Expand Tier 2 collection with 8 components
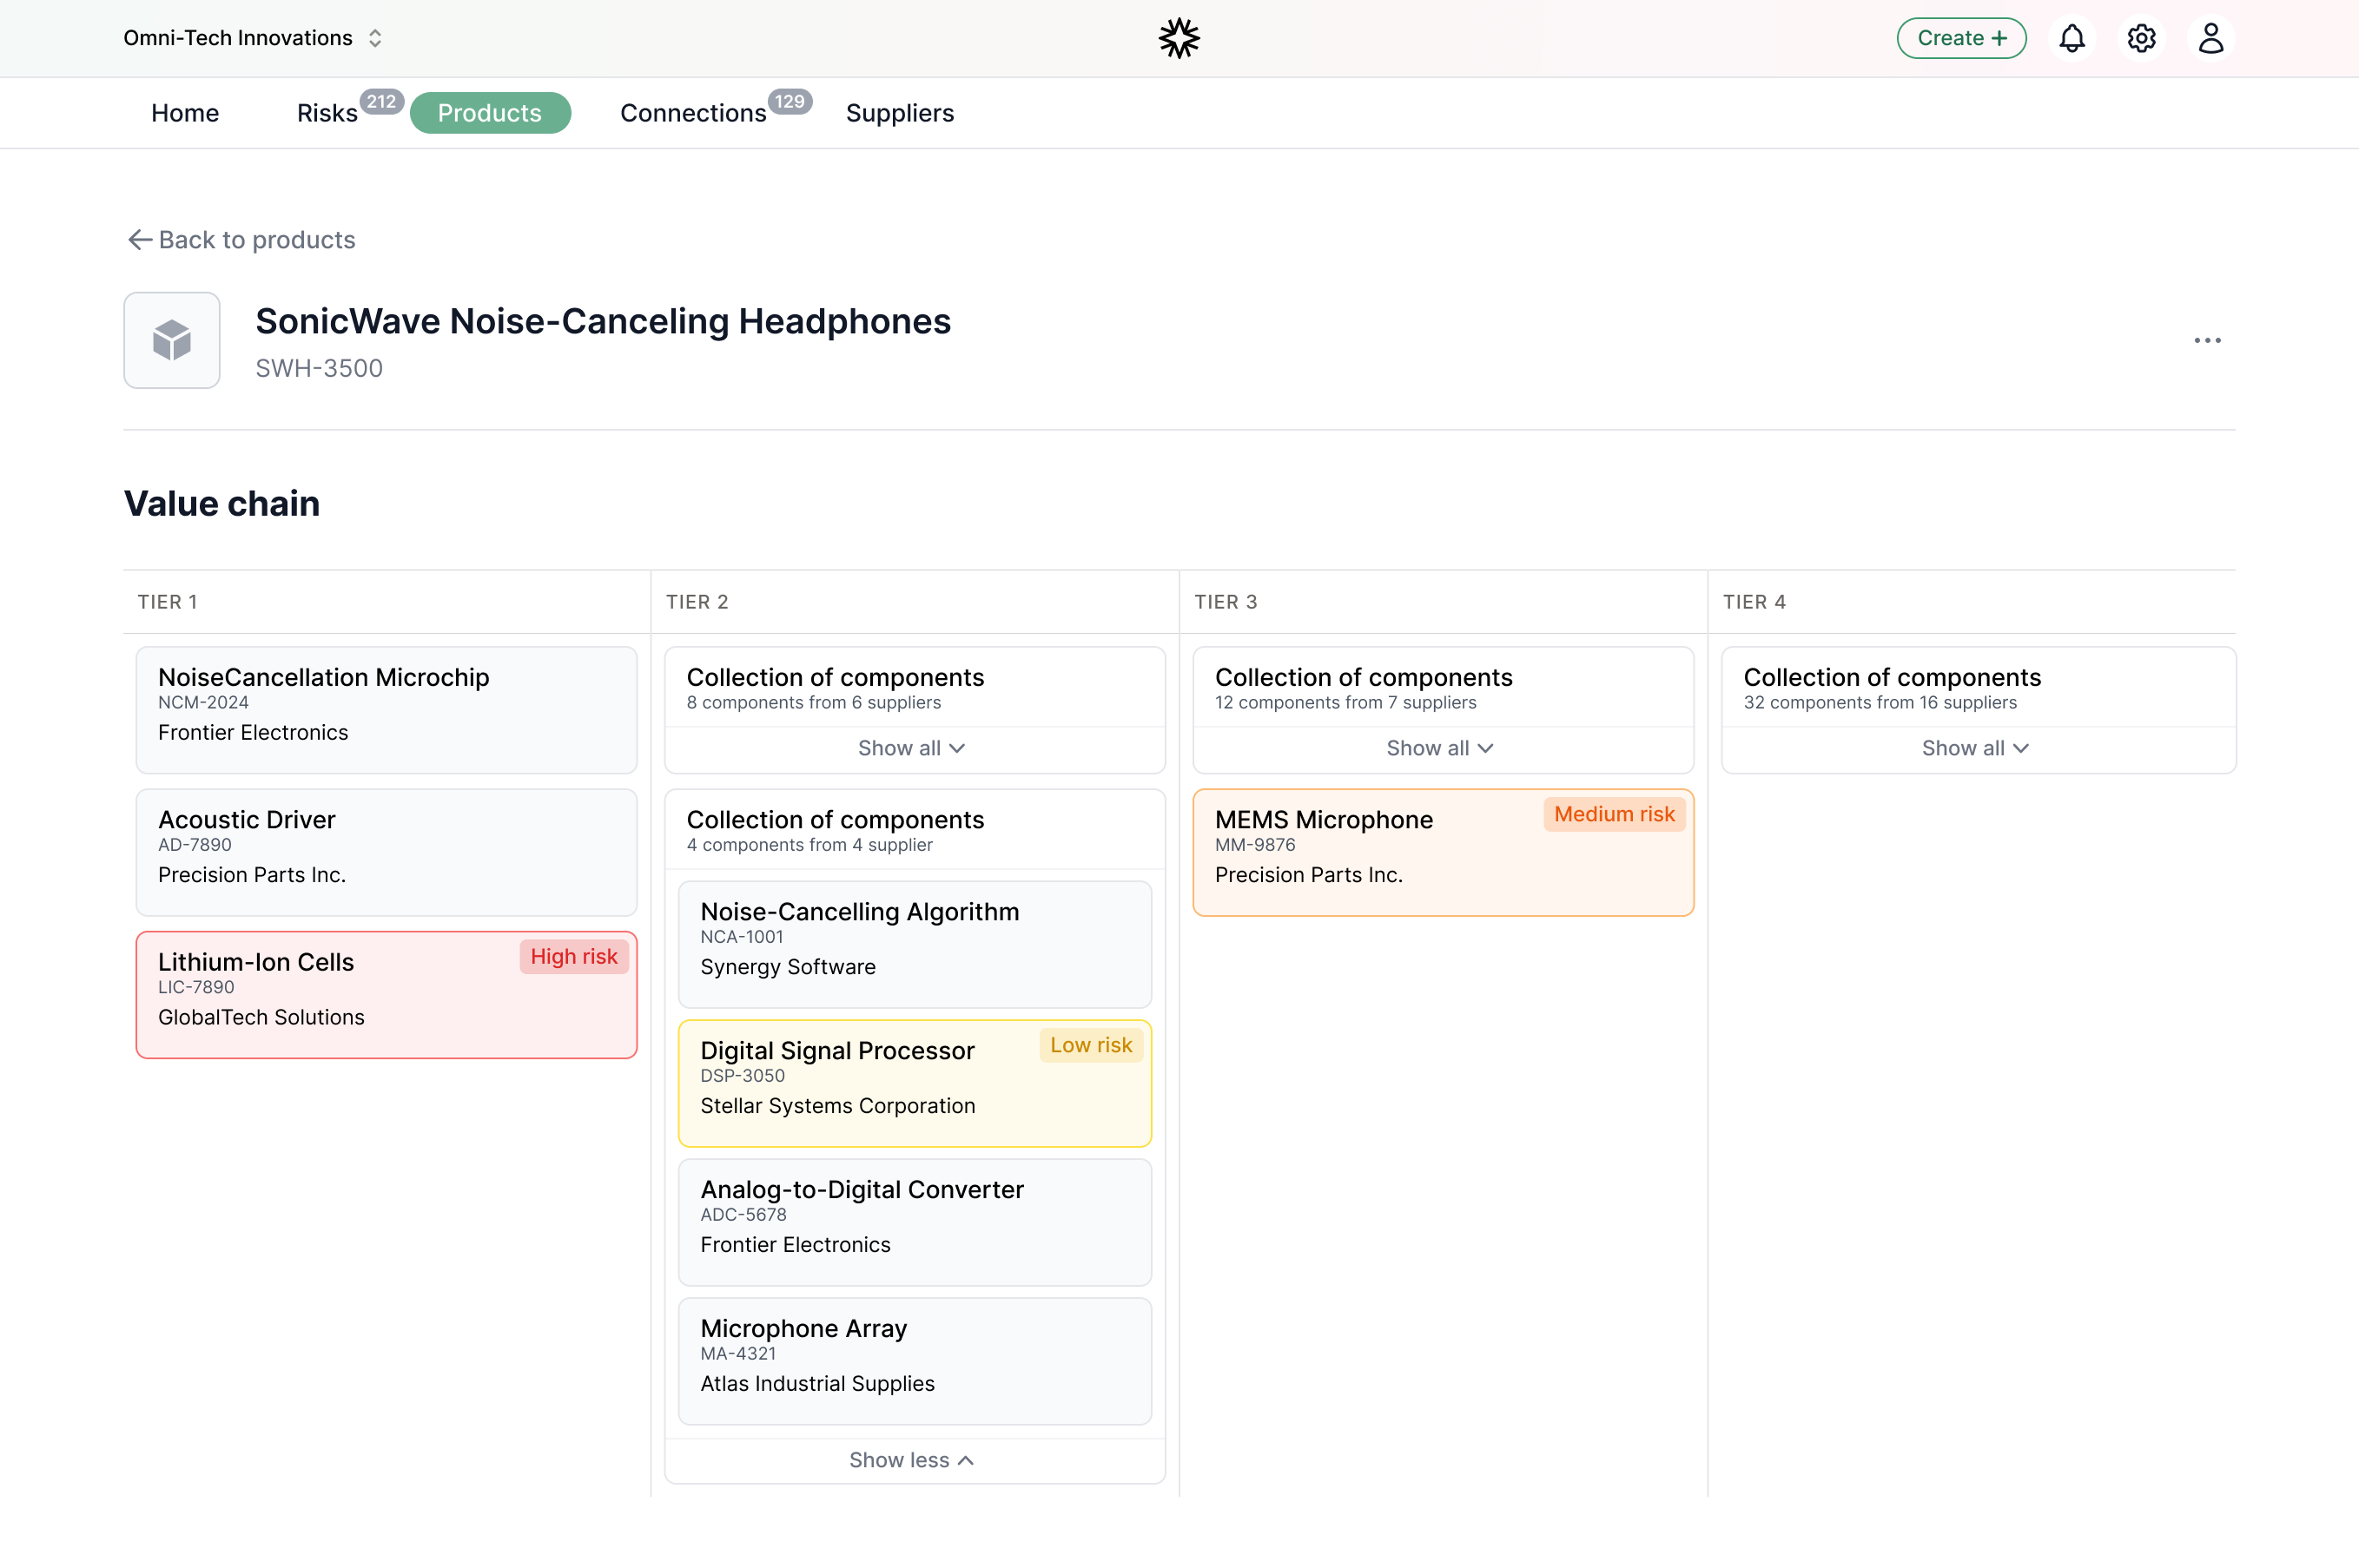 (912, 748)
